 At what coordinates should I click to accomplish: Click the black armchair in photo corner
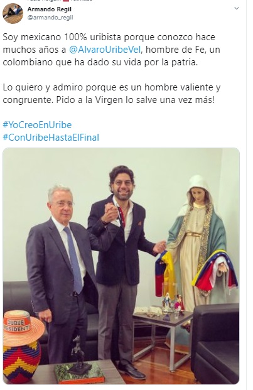coord(215,344)
